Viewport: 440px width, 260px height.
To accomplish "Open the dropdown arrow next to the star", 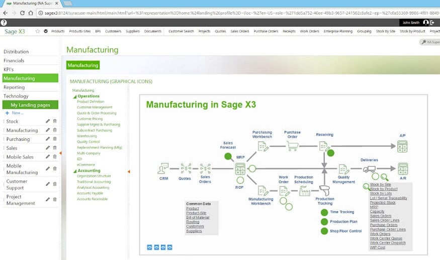I will pyautogui.click(x=46, y=31).
